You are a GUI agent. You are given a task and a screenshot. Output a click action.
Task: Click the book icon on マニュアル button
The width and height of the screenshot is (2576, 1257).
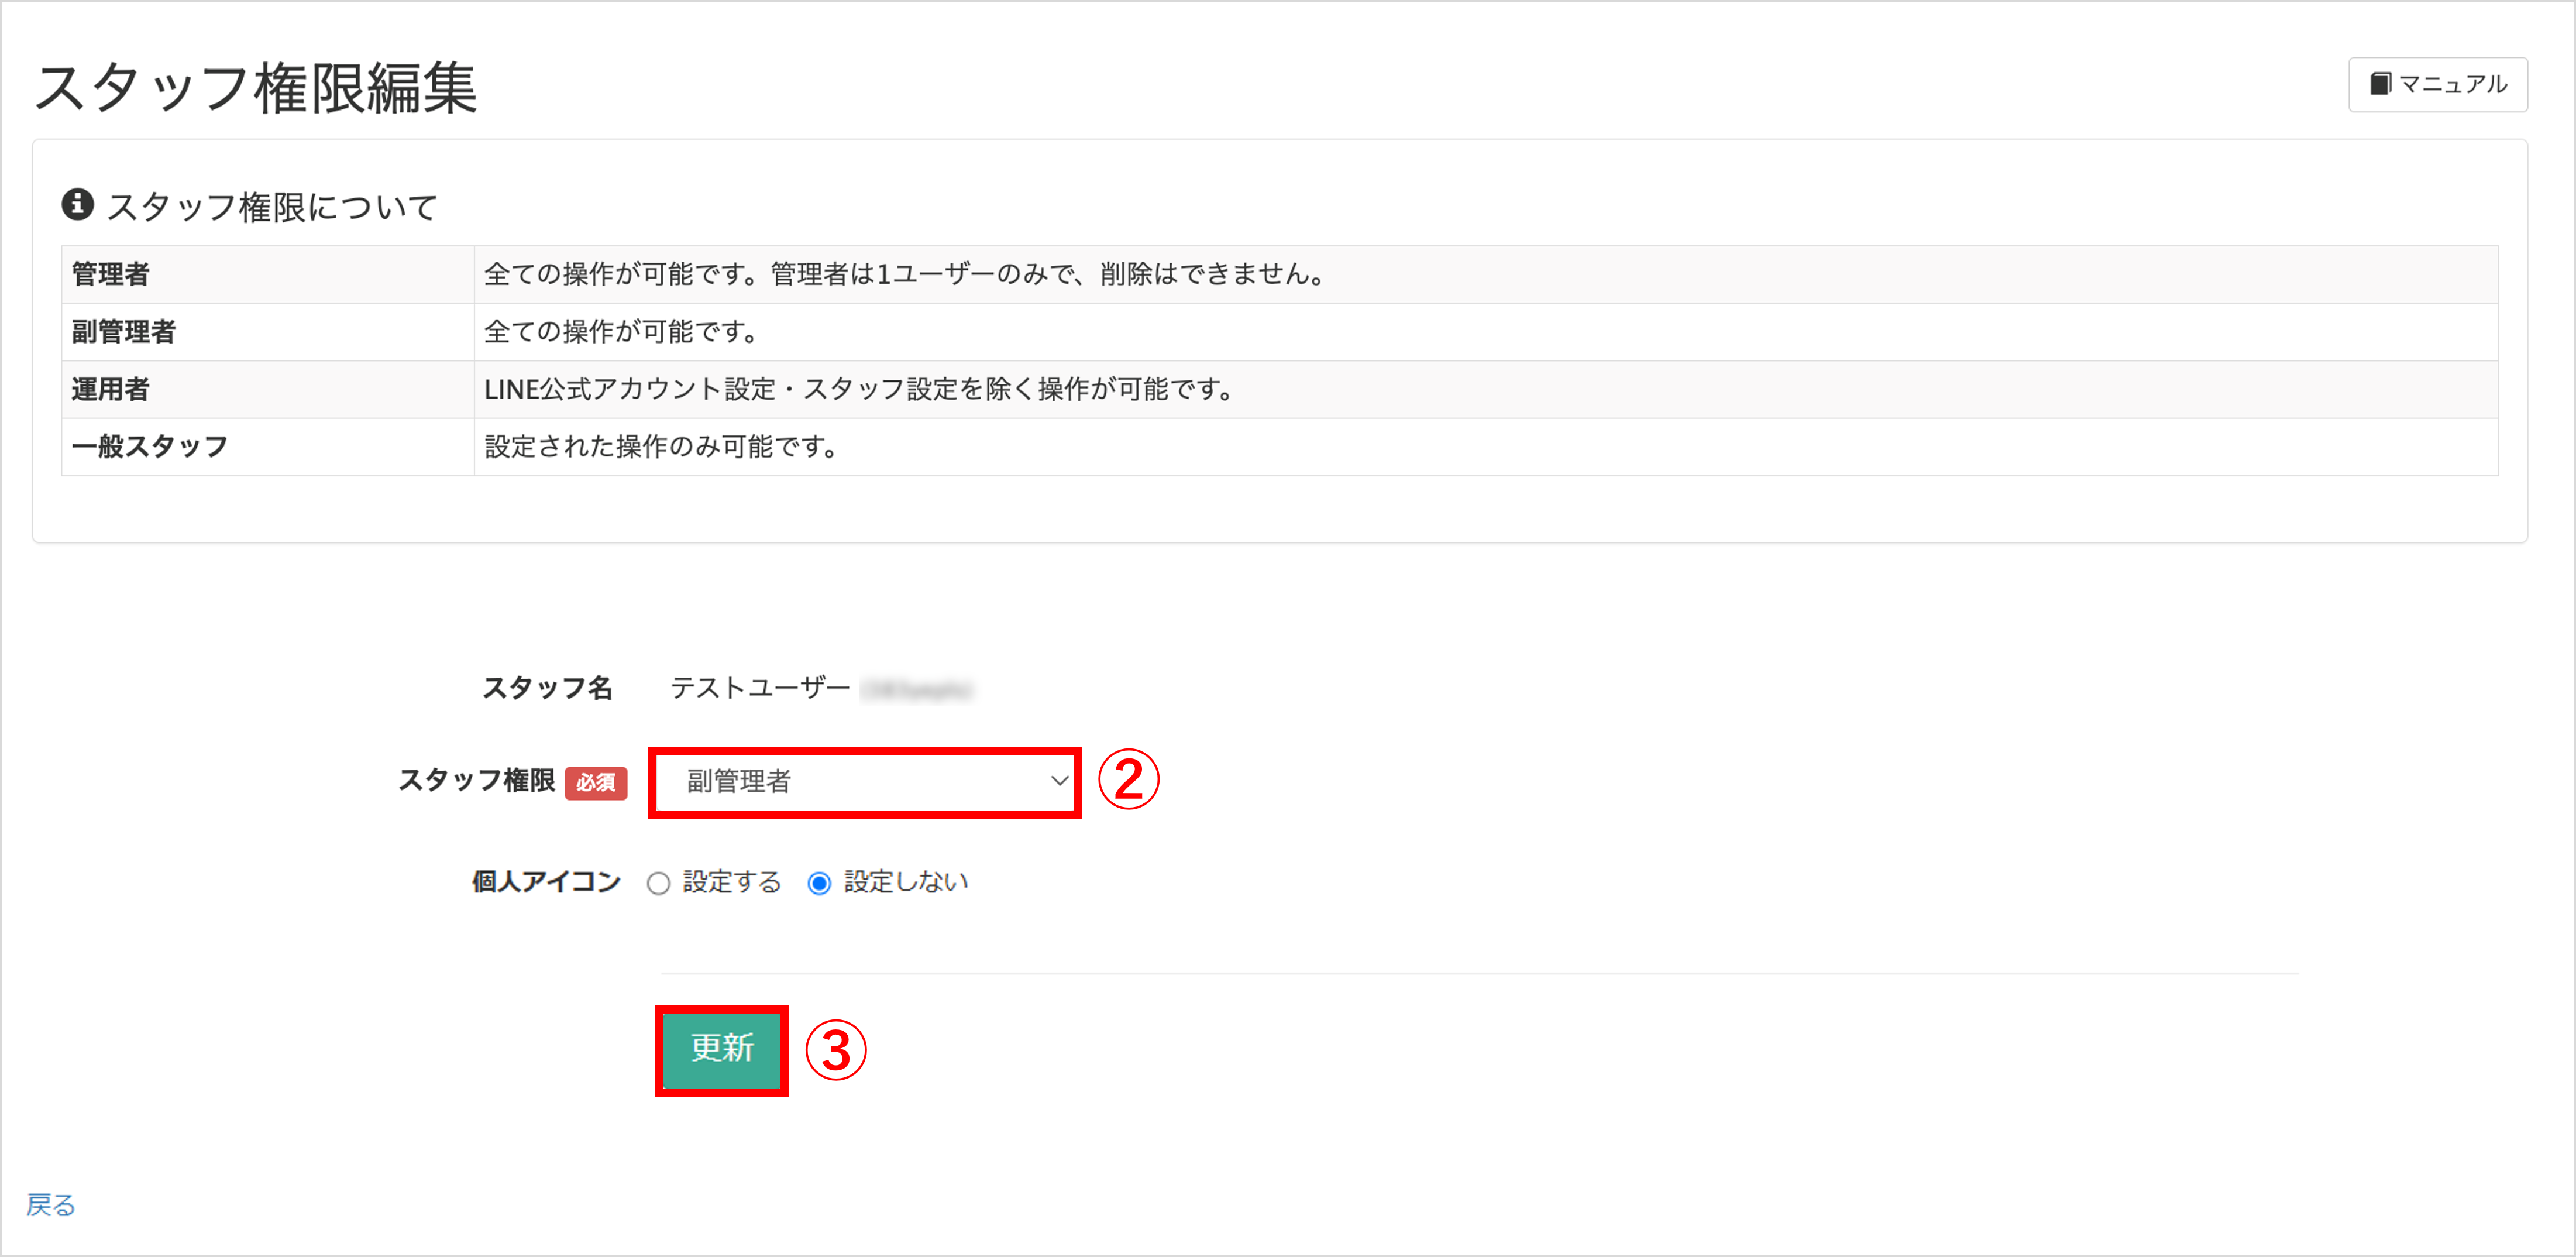click(2380, 84)
